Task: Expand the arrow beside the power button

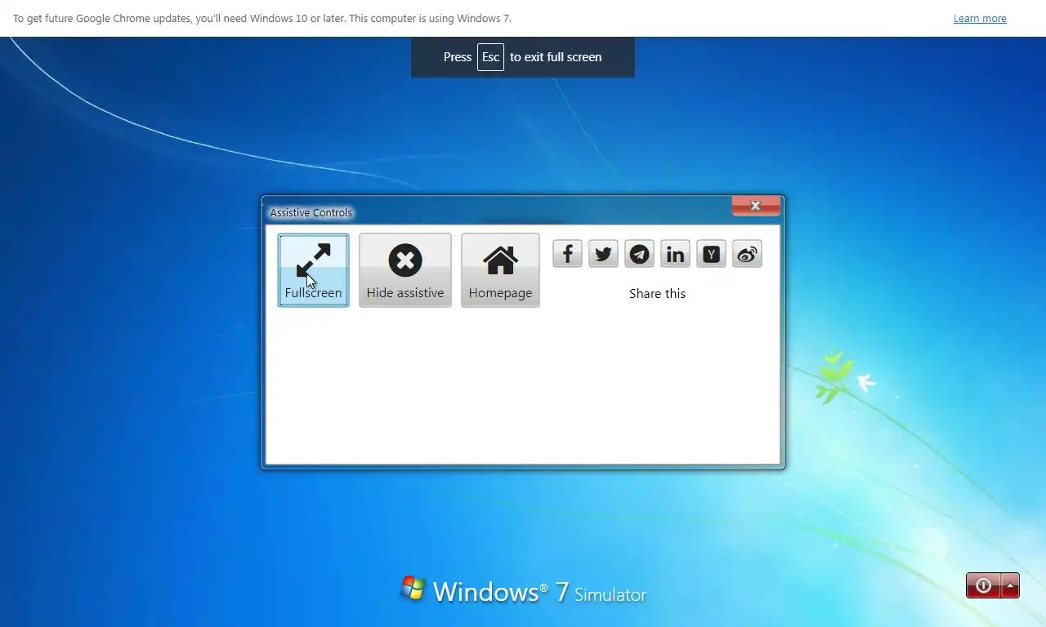Action: click(x=1011, y=585)
